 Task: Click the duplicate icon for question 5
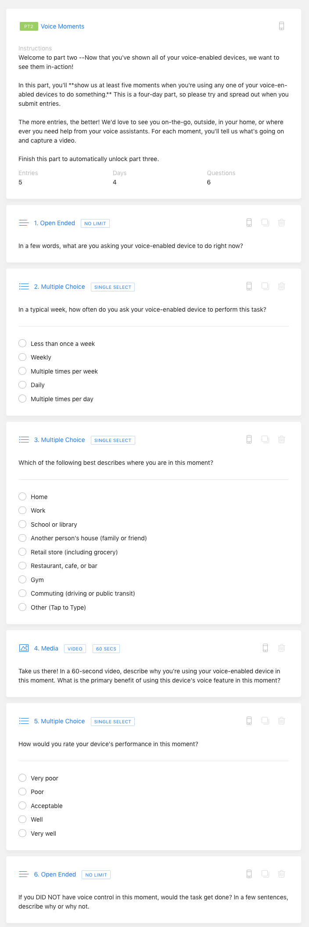pyautogui.click(x=265, y=720)
